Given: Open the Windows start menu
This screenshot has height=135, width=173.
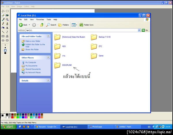Looking at the screenshot, I should (x=8, y=127).
